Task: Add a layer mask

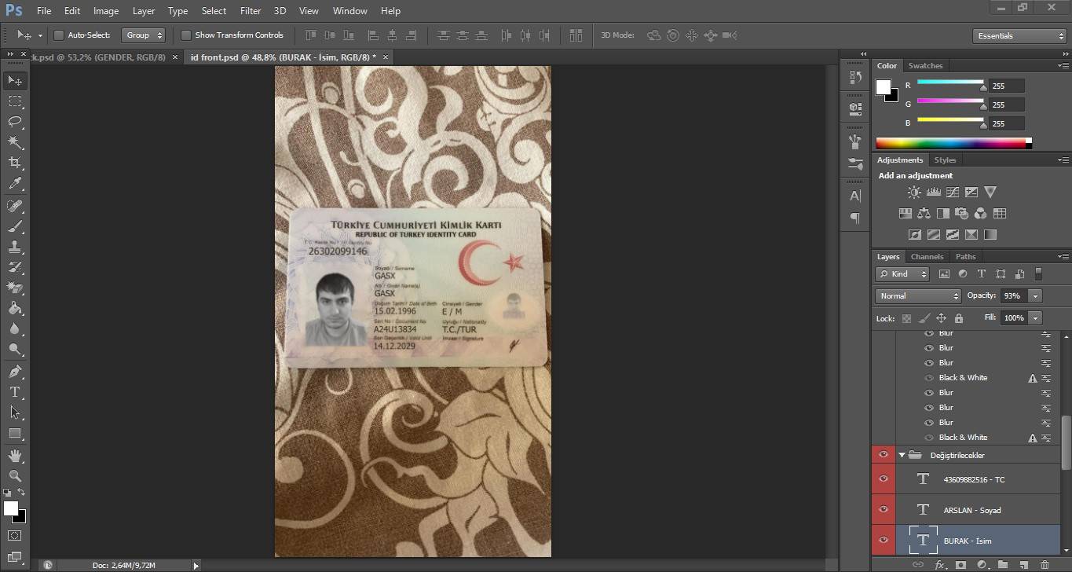Action: (960, 564)
